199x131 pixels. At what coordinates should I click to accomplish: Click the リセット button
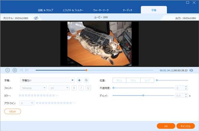(13, 111)
